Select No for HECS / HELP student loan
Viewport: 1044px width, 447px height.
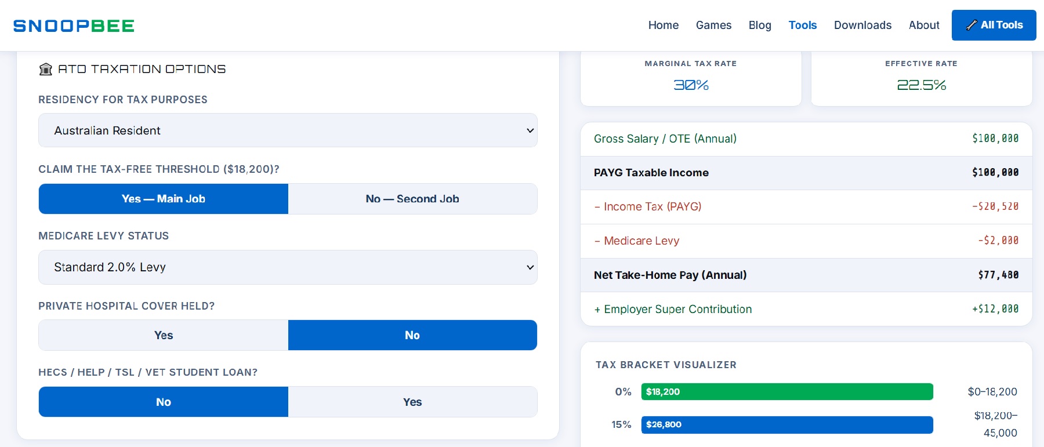tap(164, 402)
